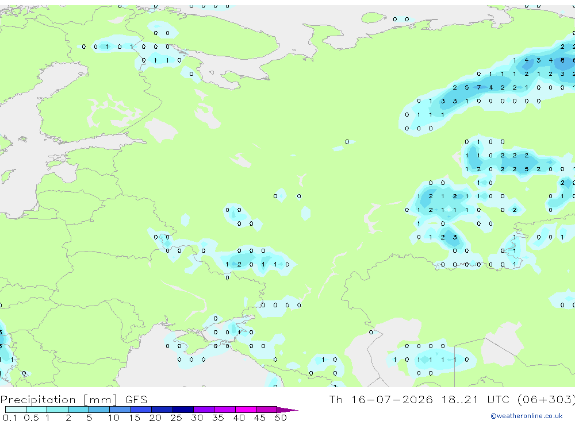Pick the legend swatch between 1 and 2

[x=57, y=410]
